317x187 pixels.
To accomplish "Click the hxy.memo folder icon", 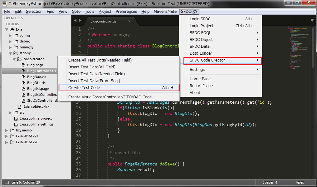I will (12, 130).
